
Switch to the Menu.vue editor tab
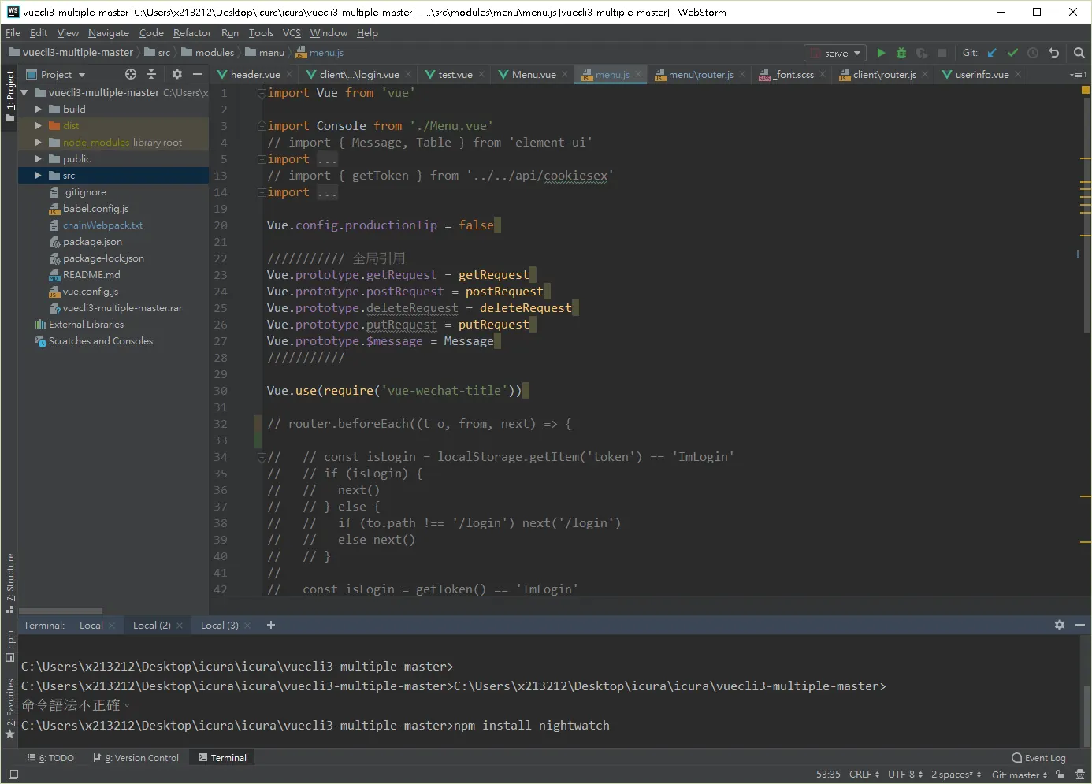(x=527, y=74)
